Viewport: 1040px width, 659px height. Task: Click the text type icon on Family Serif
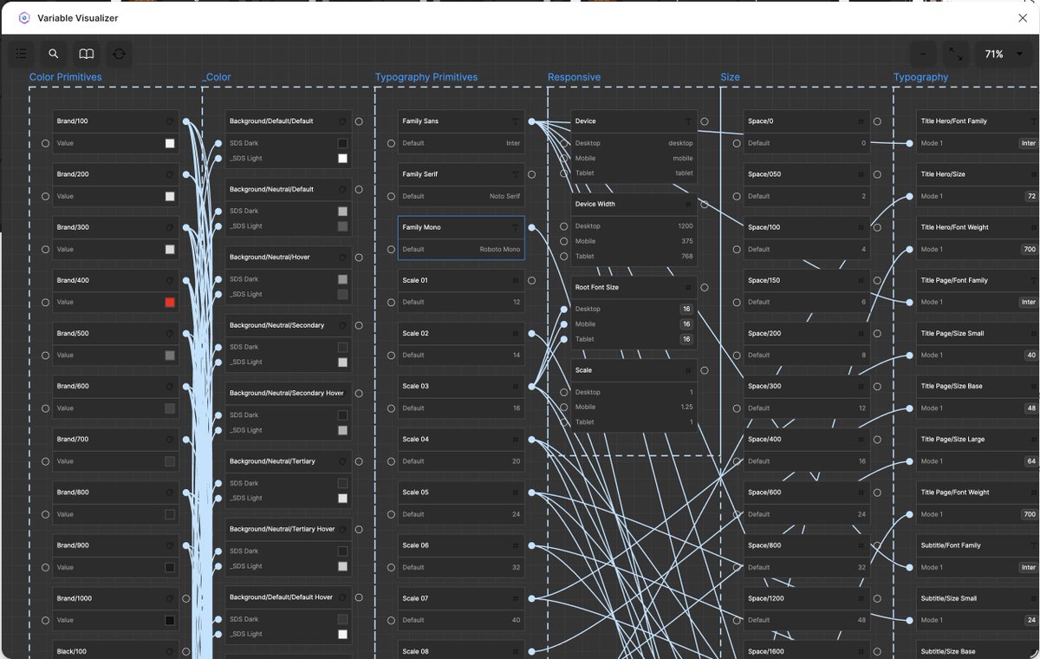pos(516,174)
